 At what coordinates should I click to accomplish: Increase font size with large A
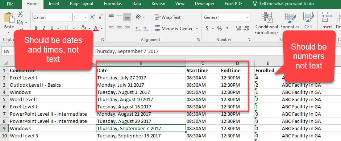click(93, 17)
